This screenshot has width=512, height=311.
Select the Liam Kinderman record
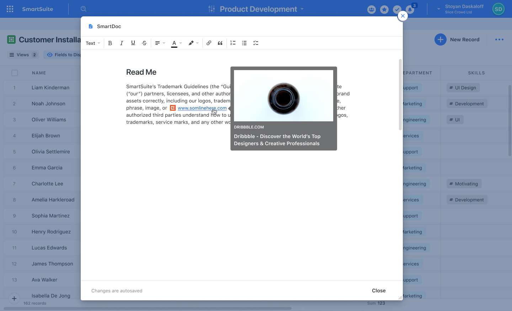(50, 88)
